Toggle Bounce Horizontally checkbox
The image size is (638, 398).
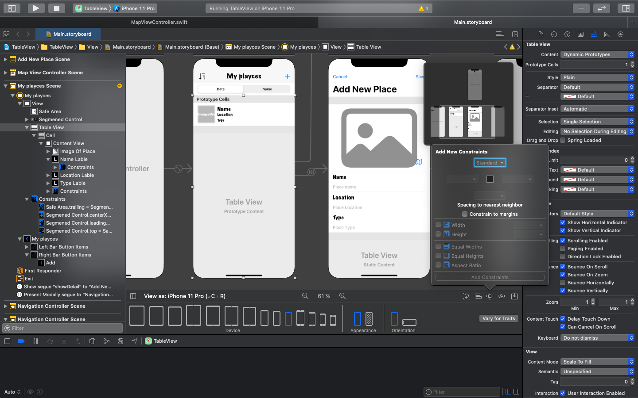(x=563, y=283)
